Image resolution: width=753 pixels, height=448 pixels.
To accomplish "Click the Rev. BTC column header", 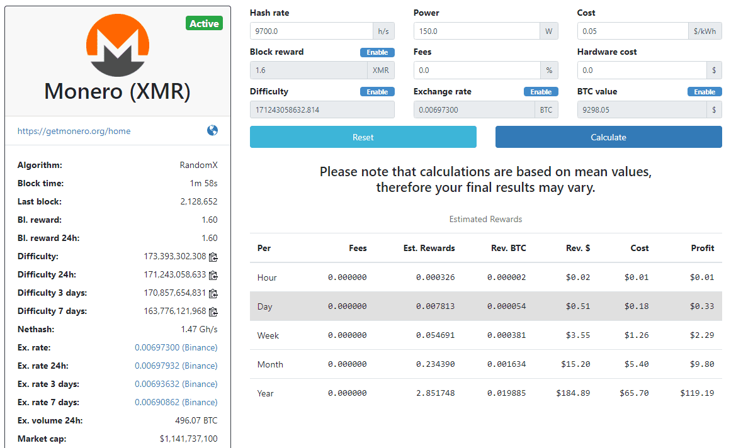I will click(x=509, y=249).
